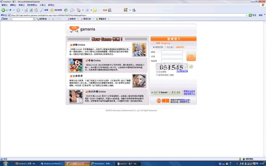The width and height of the screenshot is (266, 166).
Task: Click the HongKong region tab
Action: [163, 43]
